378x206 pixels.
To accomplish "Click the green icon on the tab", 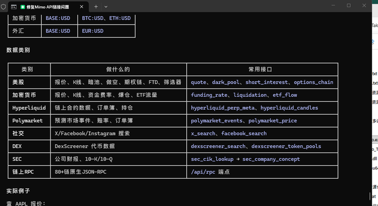I will click(x=23, y=7).
